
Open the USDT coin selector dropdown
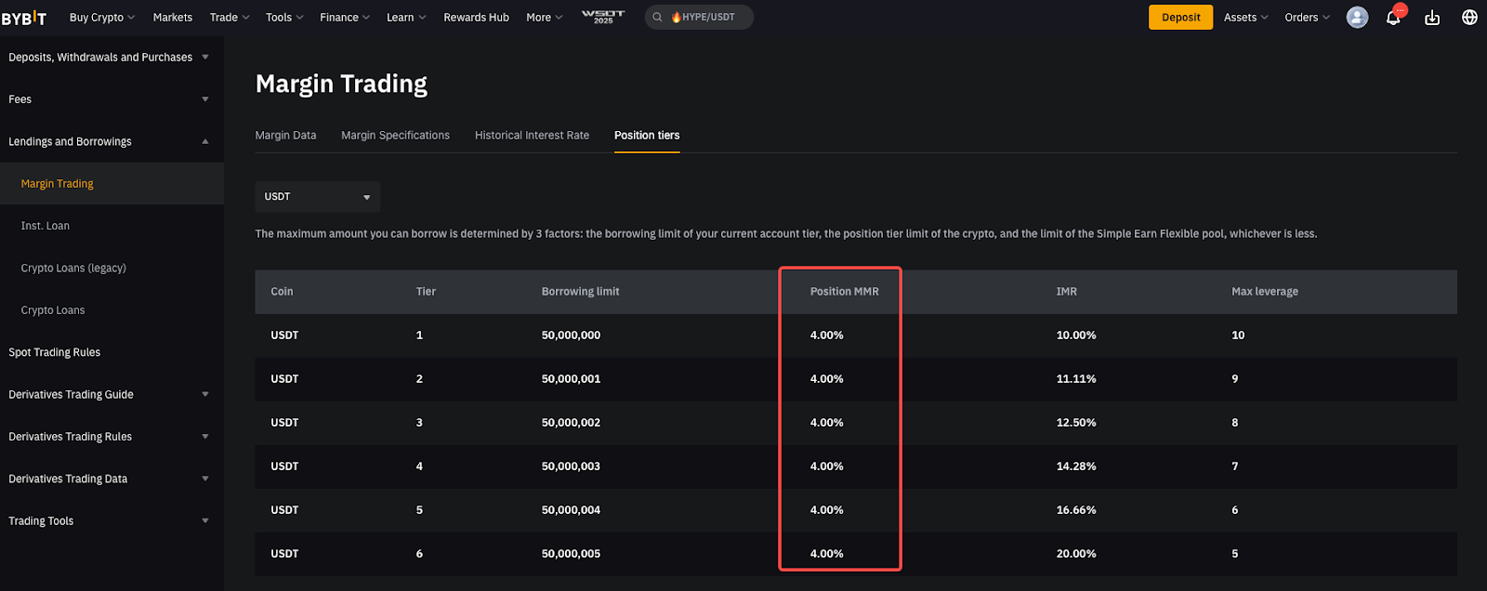317,197
